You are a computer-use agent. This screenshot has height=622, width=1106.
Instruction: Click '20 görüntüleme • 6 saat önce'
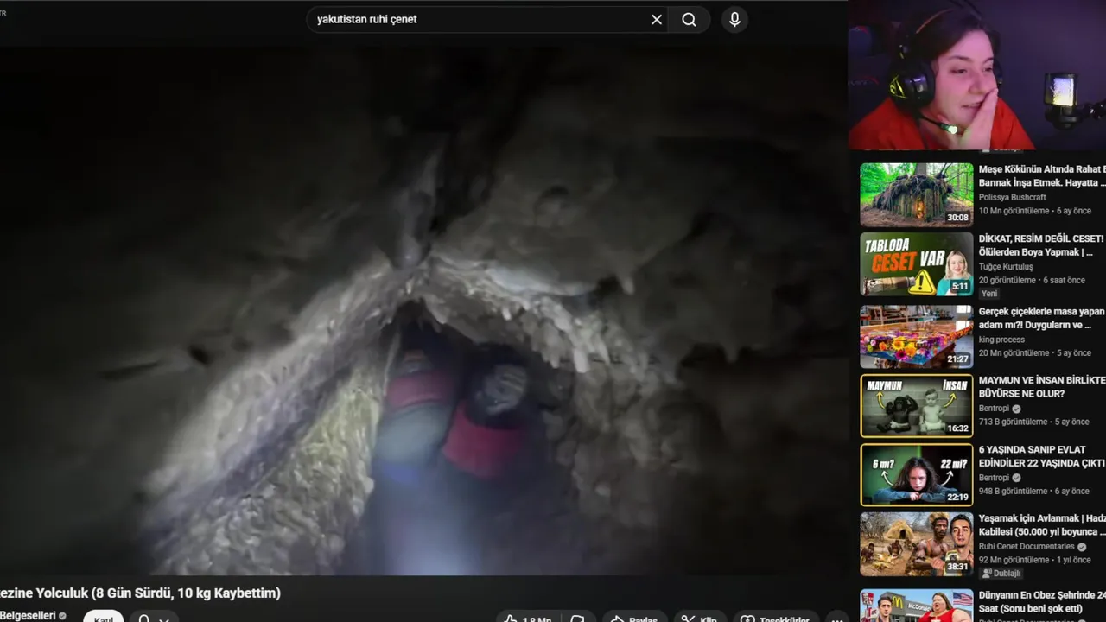point(1032,280)
